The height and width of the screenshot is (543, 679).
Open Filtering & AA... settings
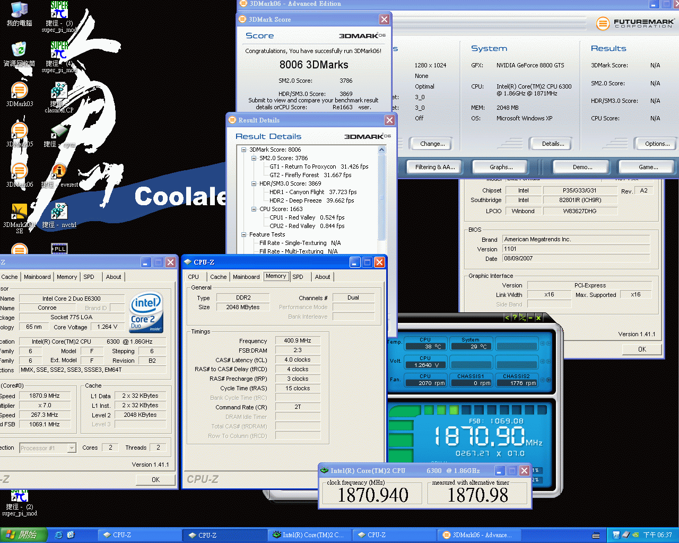(x=435, y=167)
